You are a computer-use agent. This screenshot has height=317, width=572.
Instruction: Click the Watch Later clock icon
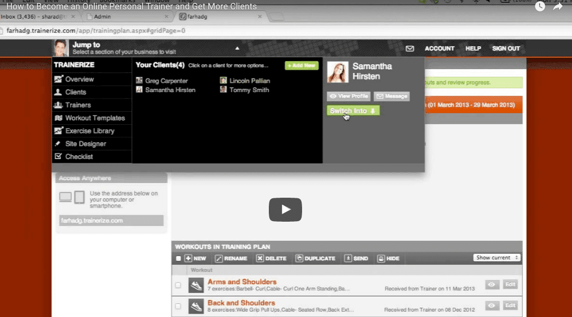coord(540,7)
